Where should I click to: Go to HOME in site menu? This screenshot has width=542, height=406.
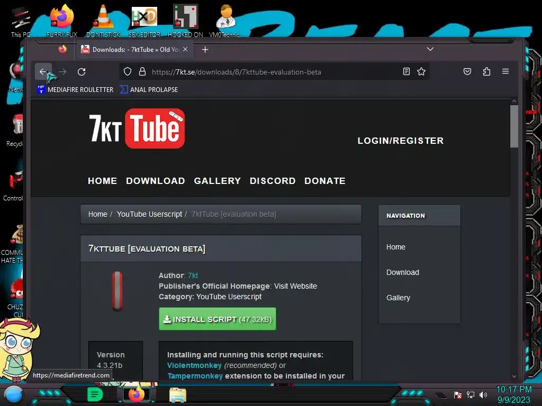[102, 181]
